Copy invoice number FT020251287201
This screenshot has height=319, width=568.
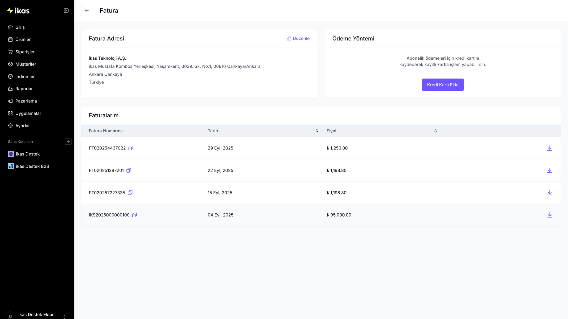click(x=129, y=170)
